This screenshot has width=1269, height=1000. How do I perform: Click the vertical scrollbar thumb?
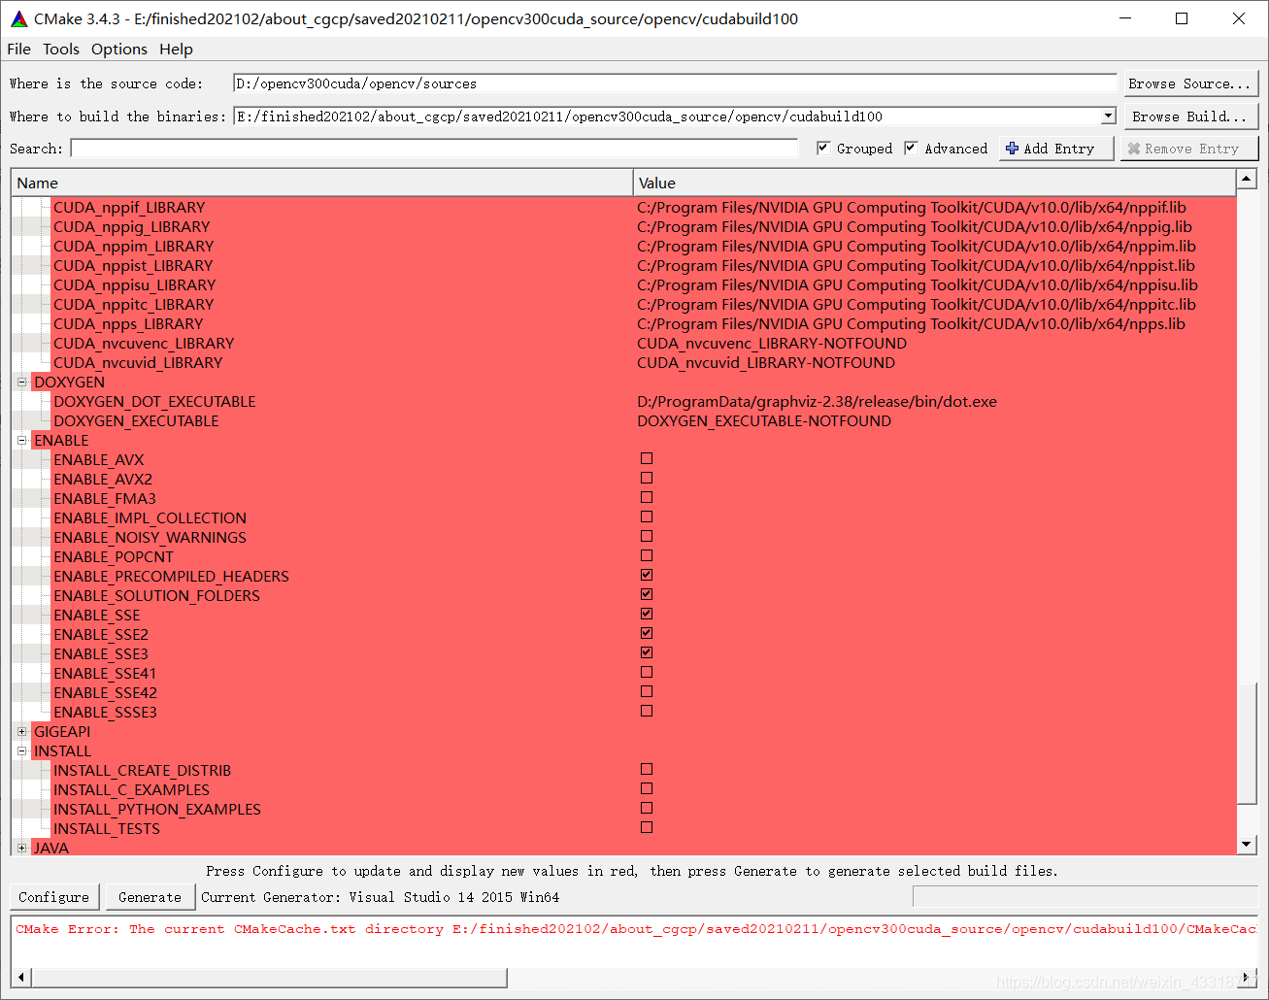point(1247,744)
